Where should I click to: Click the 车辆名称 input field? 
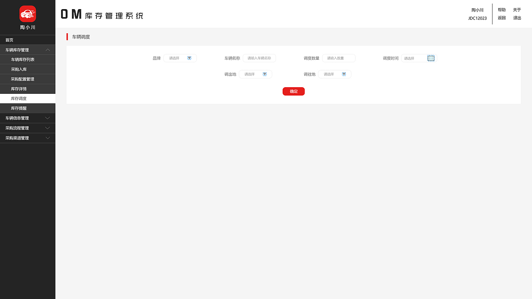(x=259, y=58)
